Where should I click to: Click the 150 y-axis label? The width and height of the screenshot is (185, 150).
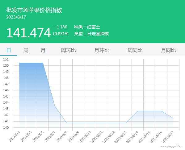point(6,65)
